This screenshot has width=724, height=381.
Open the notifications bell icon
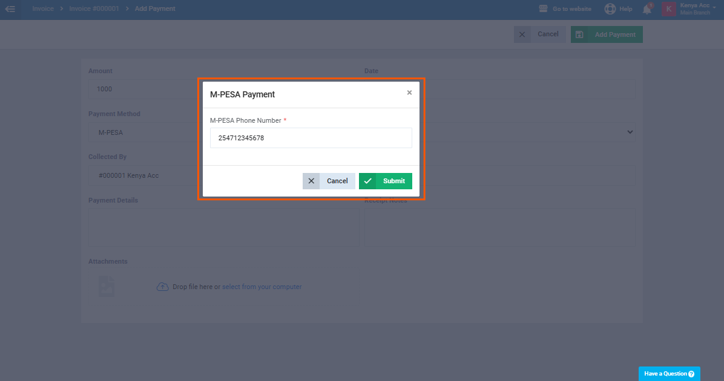click(x=647, y=9)
